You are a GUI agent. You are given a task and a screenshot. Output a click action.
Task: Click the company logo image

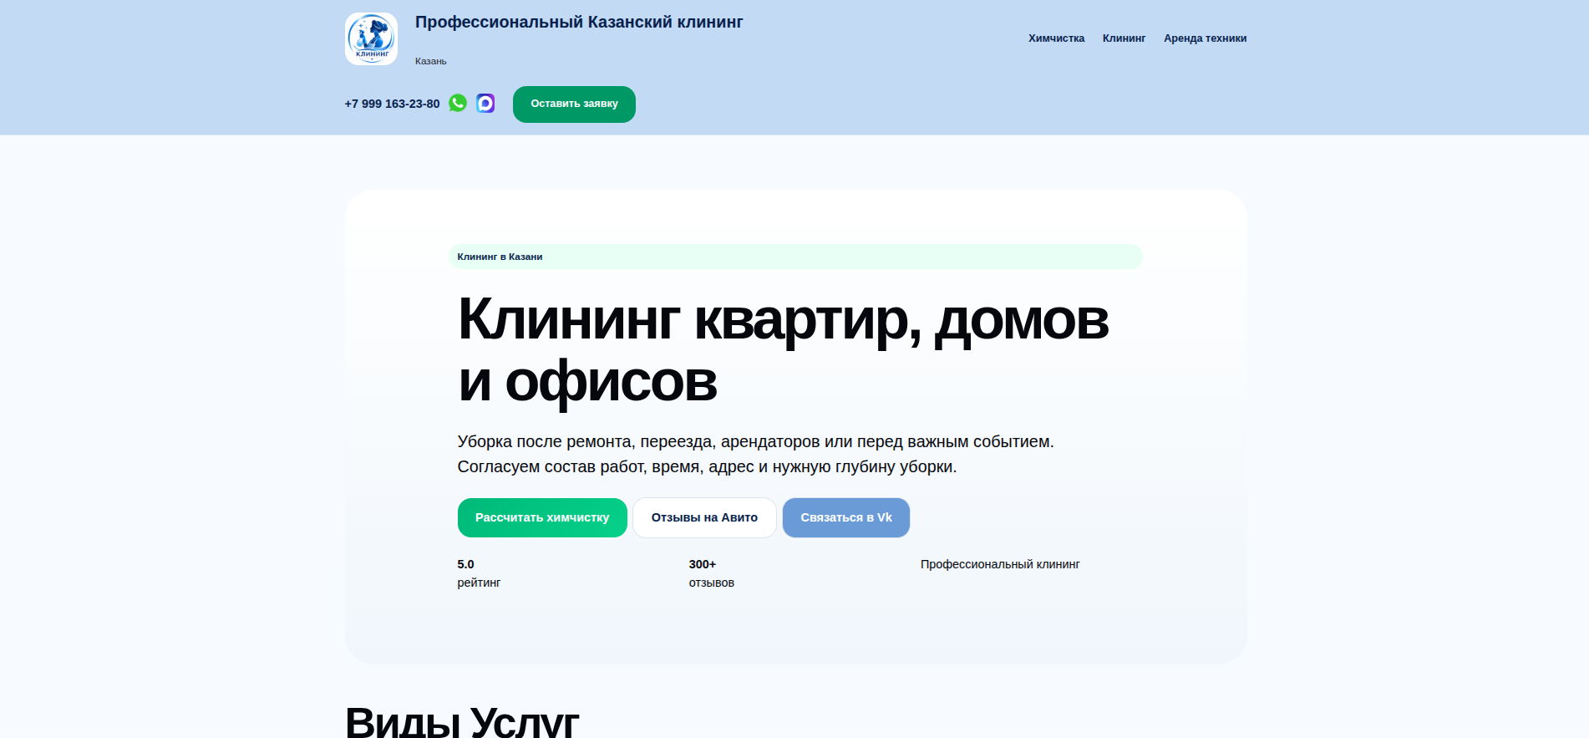click(371, 38)
